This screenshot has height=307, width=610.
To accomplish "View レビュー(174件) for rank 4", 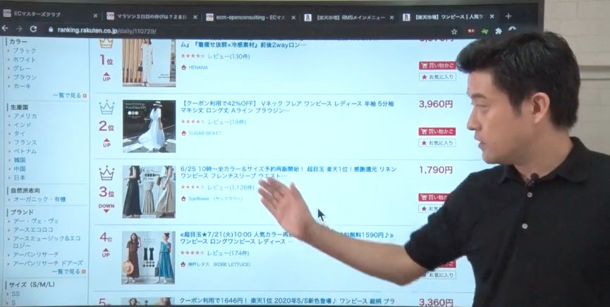I will tap(228, 253).
